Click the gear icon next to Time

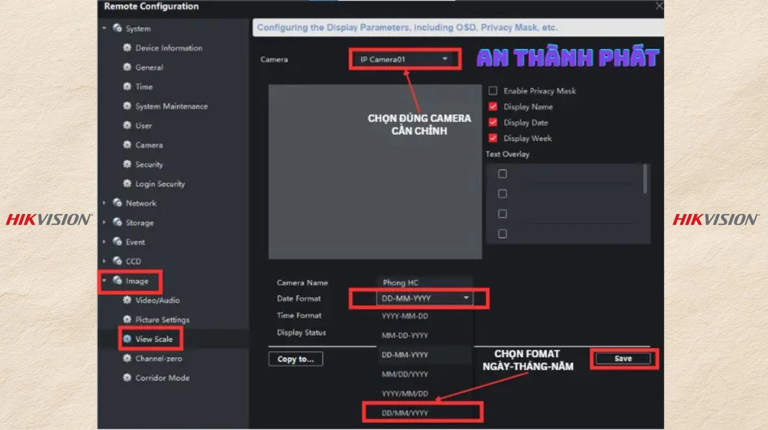pos(127,86)
